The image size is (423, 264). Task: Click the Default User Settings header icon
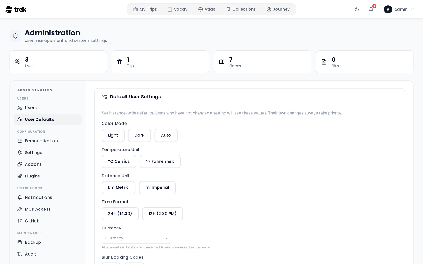coord(105,97)
